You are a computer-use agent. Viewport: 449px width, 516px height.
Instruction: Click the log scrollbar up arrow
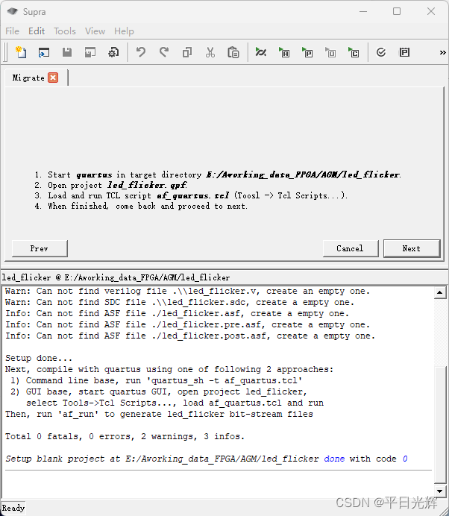440,292
